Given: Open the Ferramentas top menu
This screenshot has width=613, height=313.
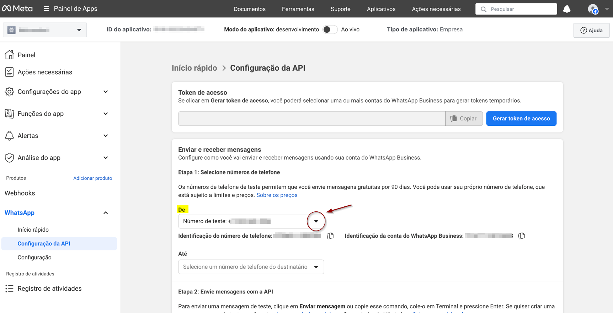Looking at the screenshot, I should click(298, 9).
